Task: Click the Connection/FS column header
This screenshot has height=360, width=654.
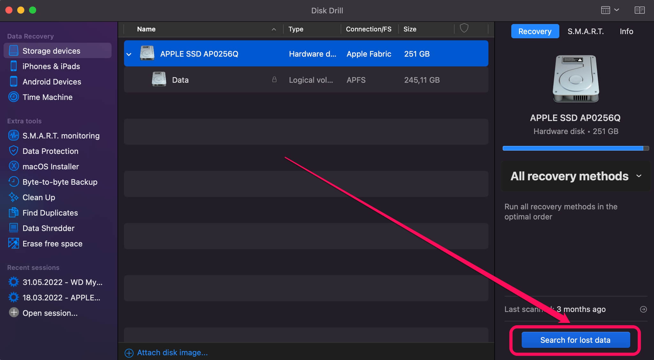Action: (x=369, y=29)
